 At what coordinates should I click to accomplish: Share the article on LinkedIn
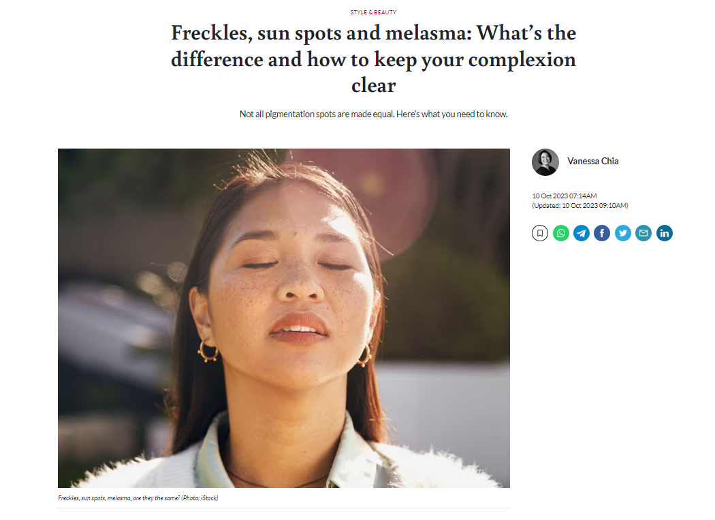click(665, 233)
